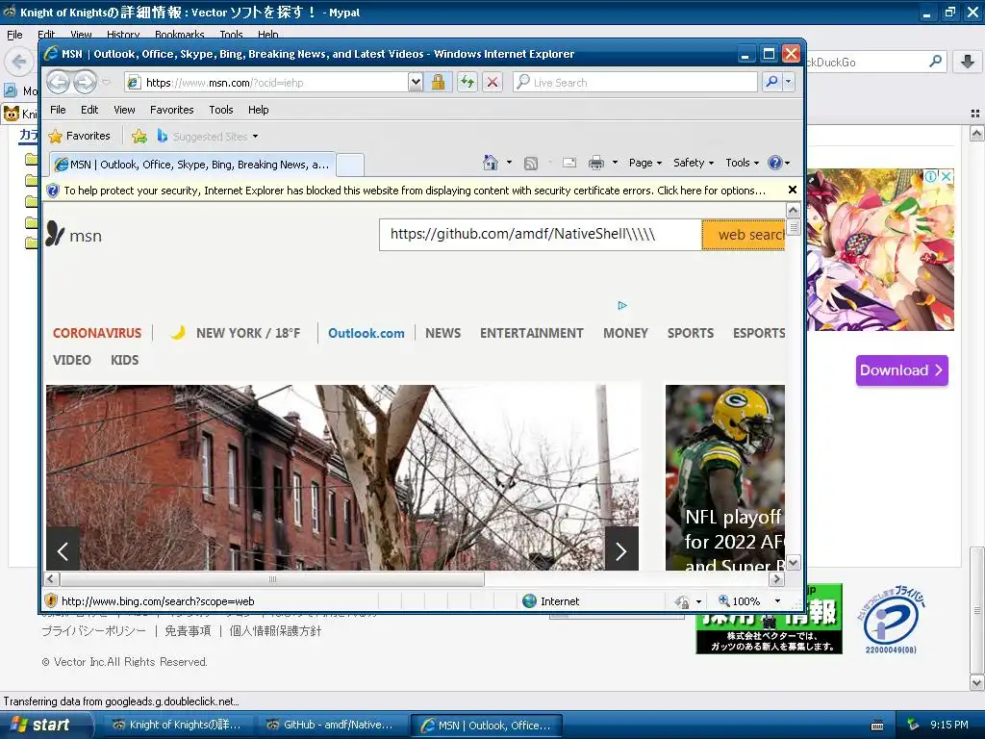Click Mypal back arrow button
Image resolution: width=985 pixels, height=739 pixels.
coord(19,62)
